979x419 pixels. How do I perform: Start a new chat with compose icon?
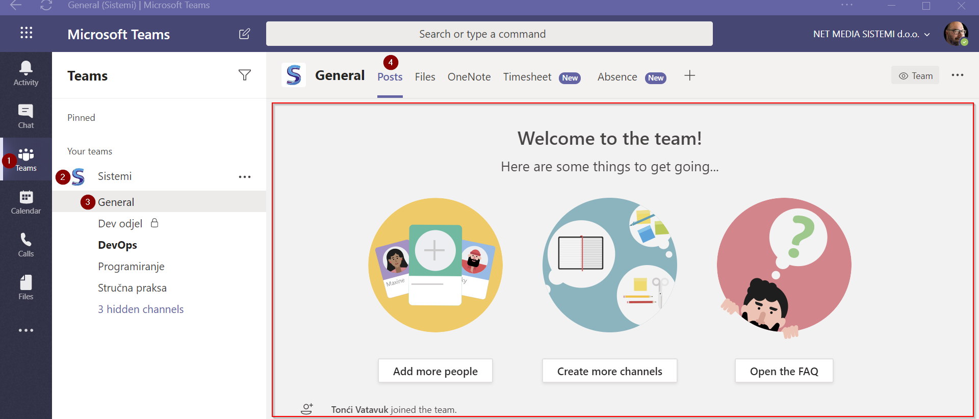point(245,34)
